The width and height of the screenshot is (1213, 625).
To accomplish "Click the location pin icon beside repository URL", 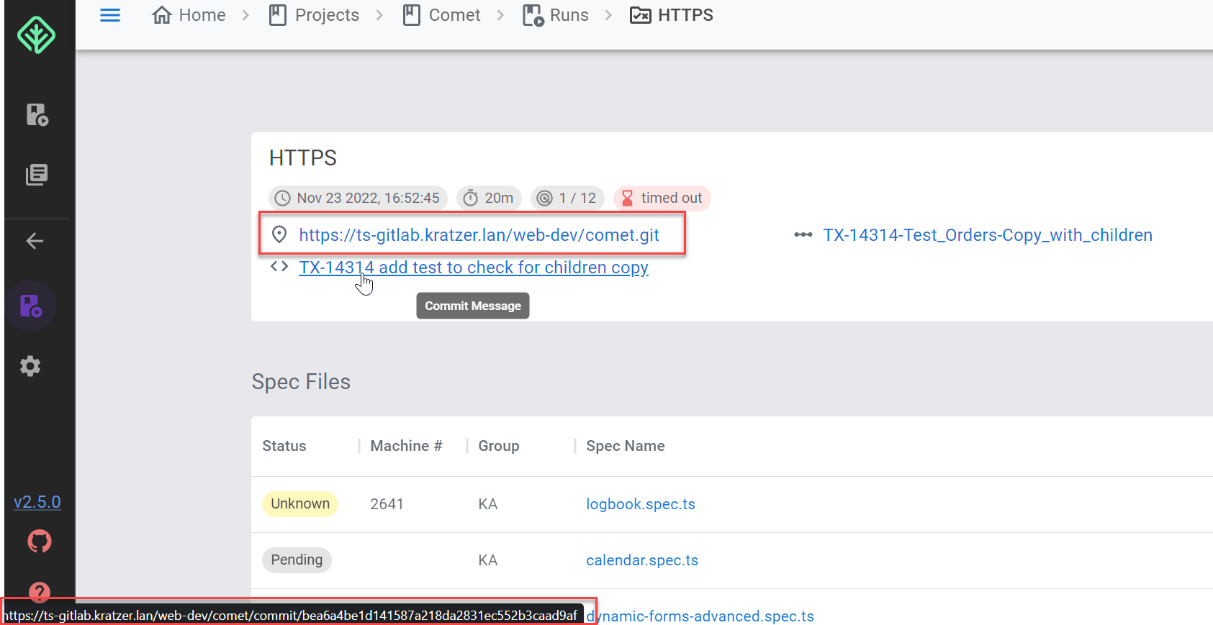I will coord(279,235).
